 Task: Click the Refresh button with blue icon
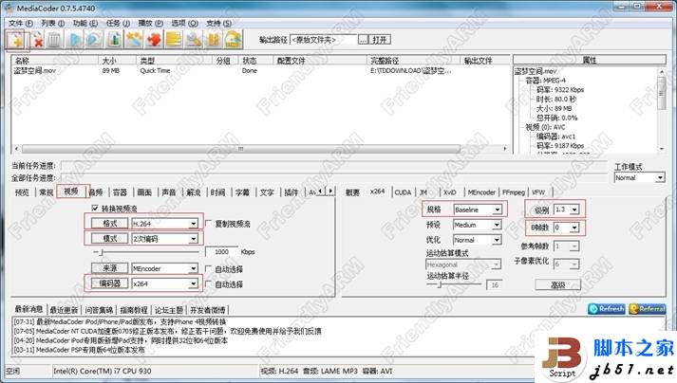607,309
